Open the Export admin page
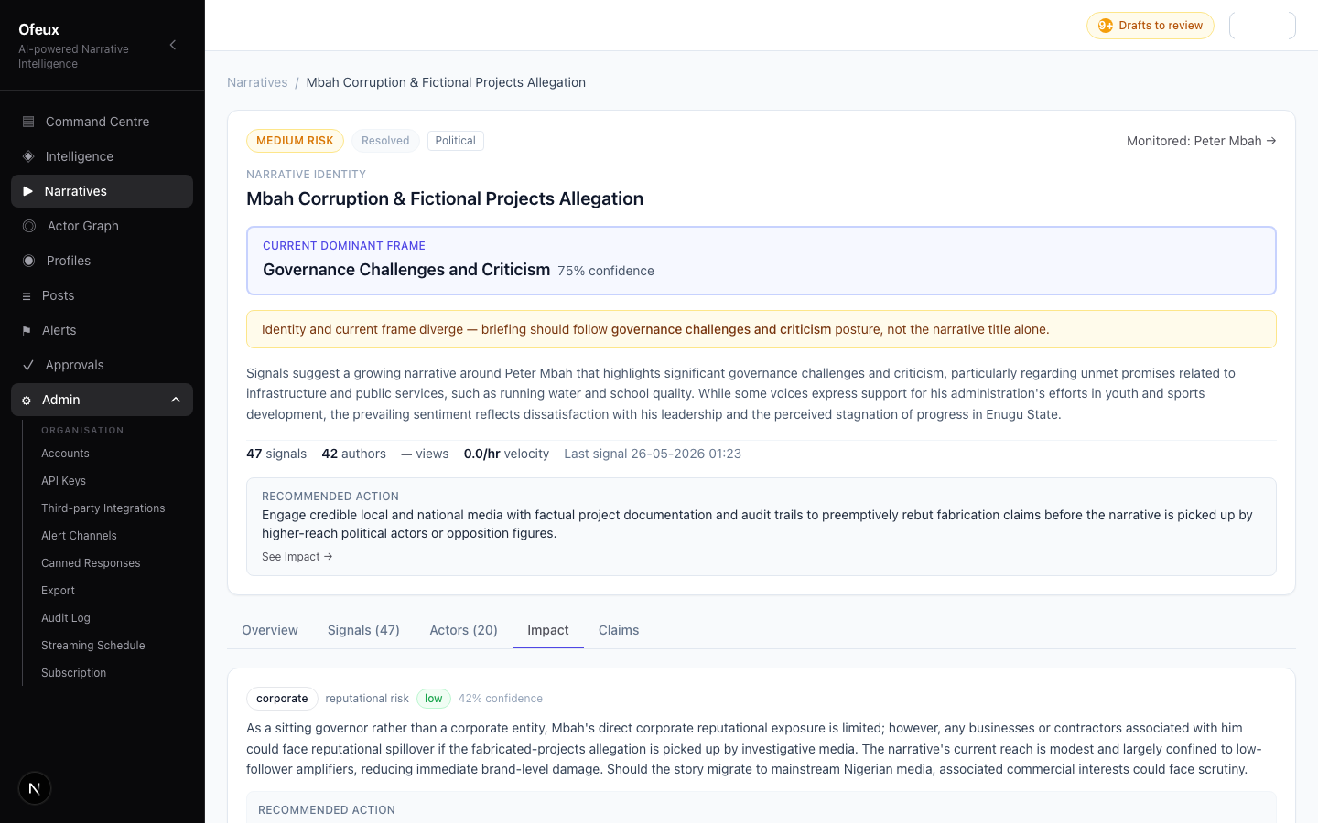This screenshot has width=1318, height=823. (x=58, y=591)
